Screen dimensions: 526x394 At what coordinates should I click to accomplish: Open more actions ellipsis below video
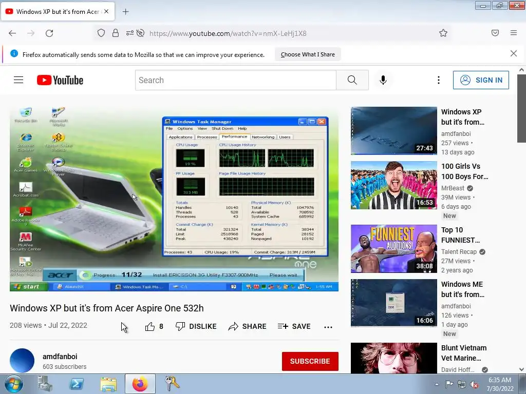click(x=328, y=327)
